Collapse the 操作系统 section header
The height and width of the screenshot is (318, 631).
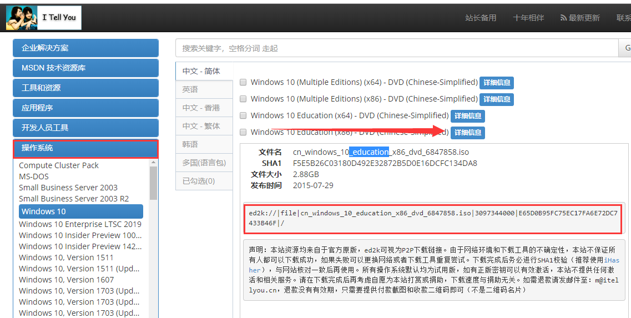[x=85, y=148]
